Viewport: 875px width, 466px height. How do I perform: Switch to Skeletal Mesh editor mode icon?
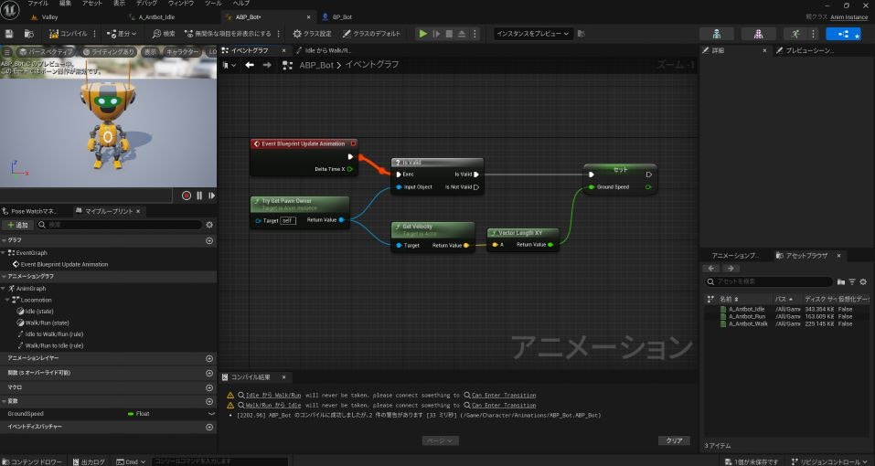coord(758,34)
